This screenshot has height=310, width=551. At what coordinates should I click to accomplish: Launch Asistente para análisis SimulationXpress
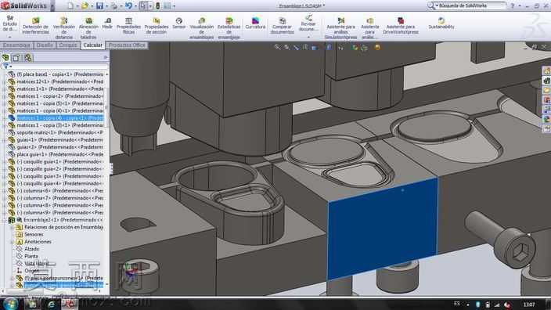pyautogui.click(x=341, y=27)
